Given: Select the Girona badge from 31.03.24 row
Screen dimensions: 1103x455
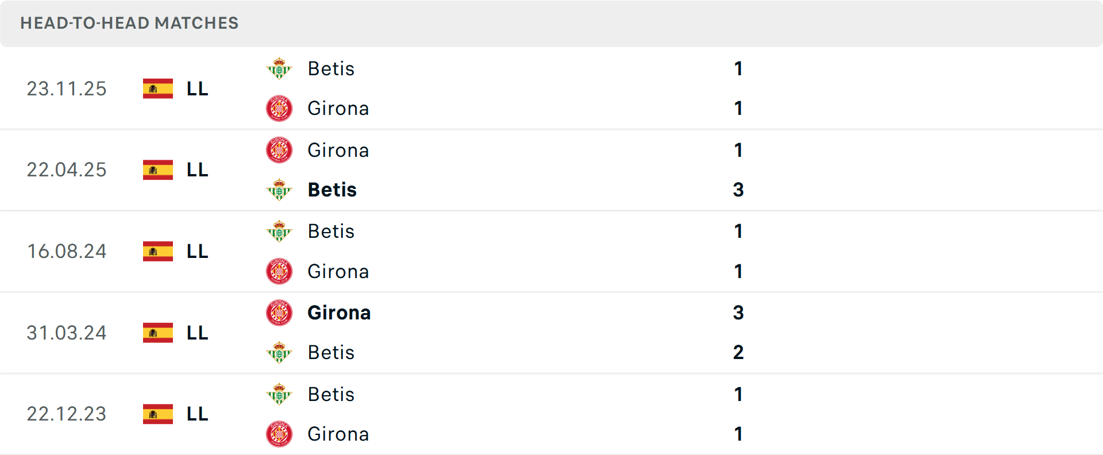Looking at the screenshot, I should tap(279, 313).
